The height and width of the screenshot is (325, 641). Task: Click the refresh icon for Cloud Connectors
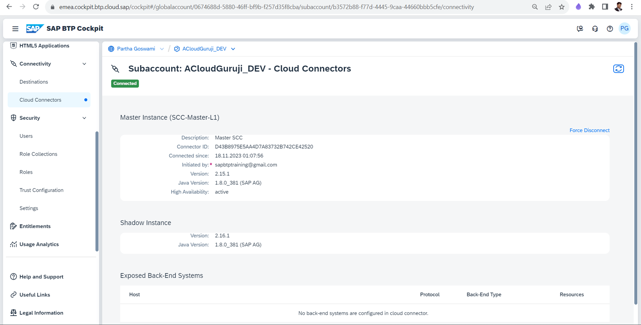(618, 69)
